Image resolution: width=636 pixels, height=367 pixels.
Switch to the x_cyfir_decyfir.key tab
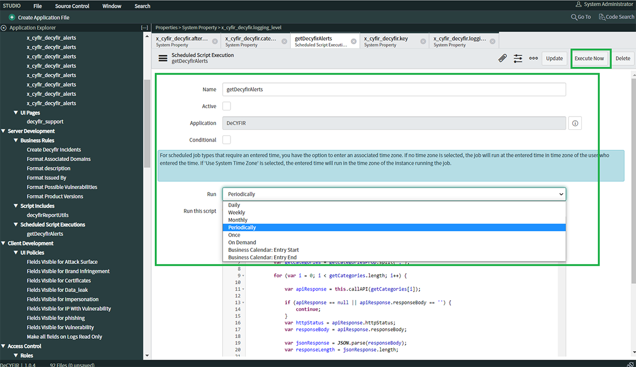pos(386,41)
